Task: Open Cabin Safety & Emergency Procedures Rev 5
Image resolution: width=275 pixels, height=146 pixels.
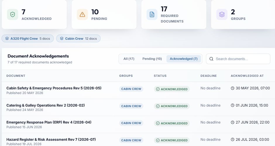Action: (54, 88)
